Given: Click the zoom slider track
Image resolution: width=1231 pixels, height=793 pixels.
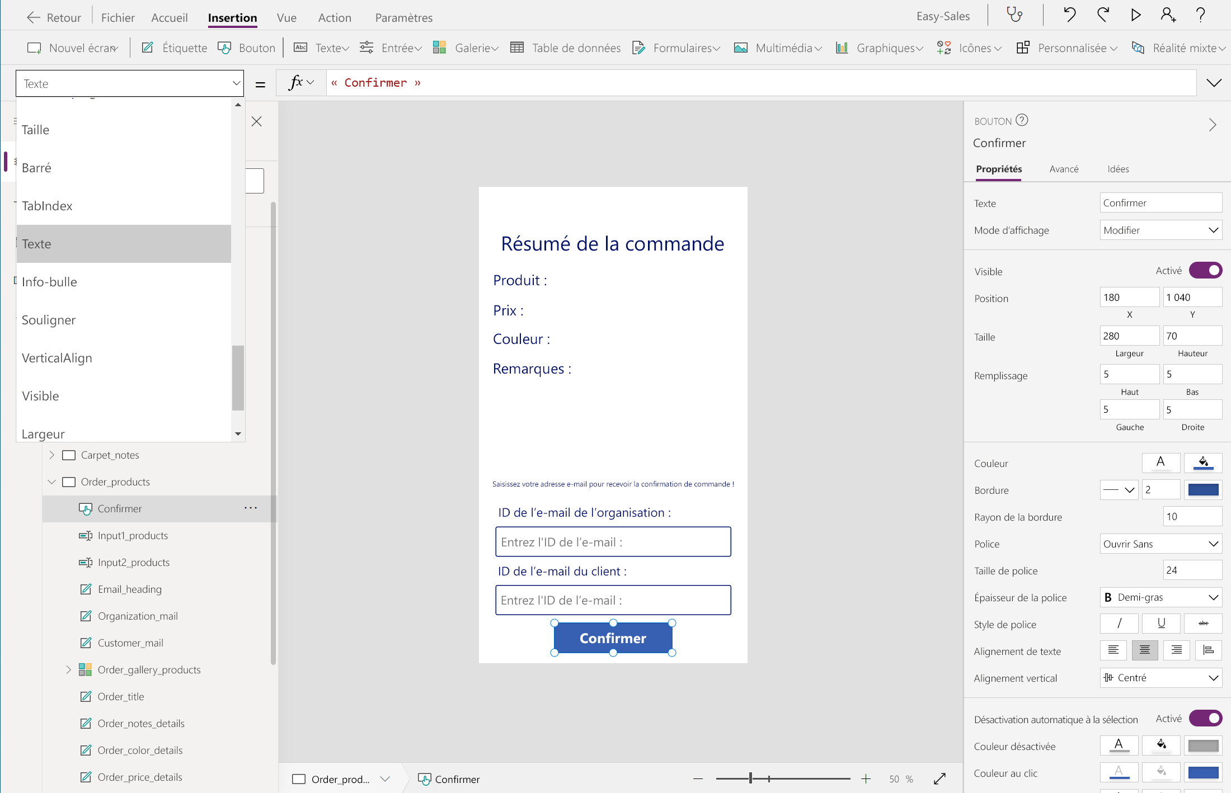Looking at the screenshot, I should [783, 778].
